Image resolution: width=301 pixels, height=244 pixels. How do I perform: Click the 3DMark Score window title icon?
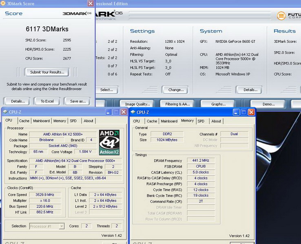pyautogui.click(x=3, y=3)
